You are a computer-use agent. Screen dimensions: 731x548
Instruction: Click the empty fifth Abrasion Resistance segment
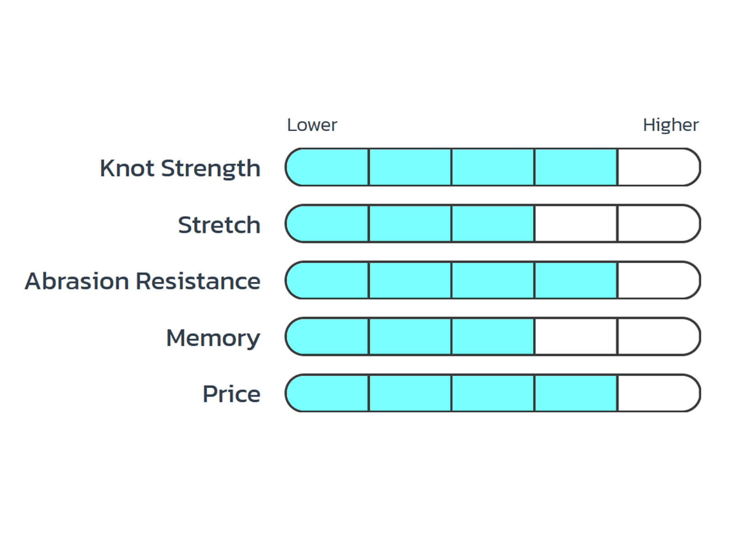[x=658, y=280]
